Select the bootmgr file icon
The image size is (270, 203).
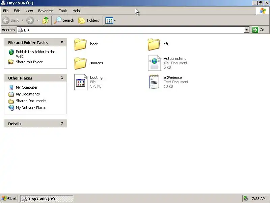tap(81, 82)
